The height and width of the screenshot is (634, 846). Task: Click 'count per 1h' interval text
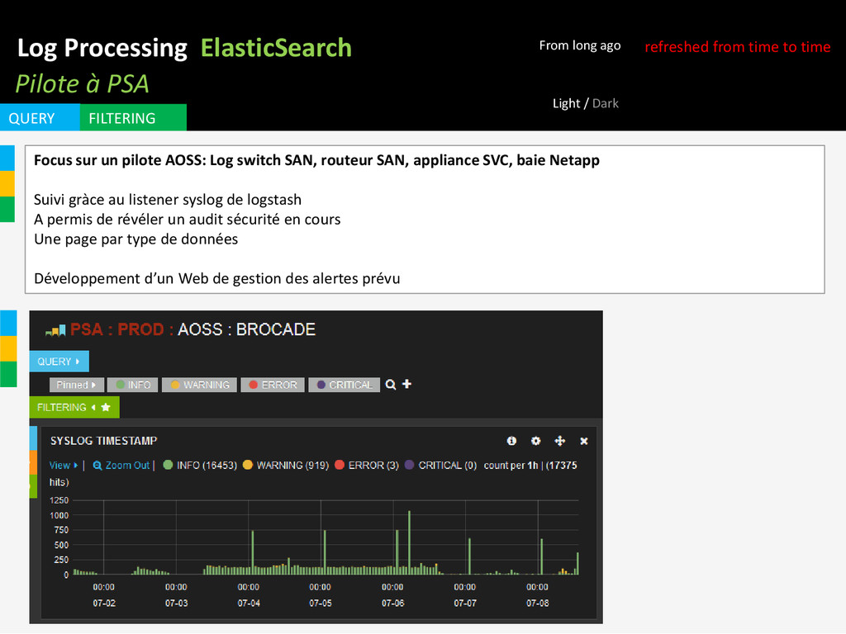(x=511, y=466)
